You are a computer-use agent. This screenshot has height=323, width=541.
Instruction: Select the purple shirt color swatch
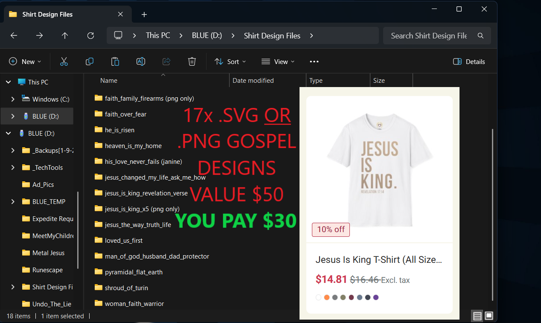tap(376, 297)
